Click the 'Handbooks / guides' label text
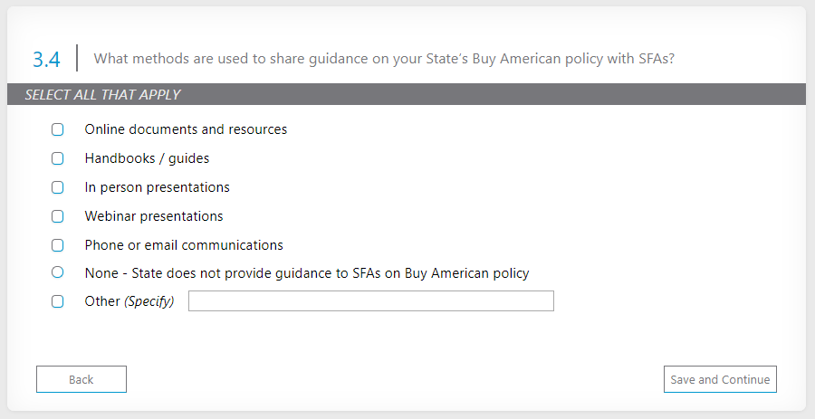815x419 pixels. coord(147,158)
